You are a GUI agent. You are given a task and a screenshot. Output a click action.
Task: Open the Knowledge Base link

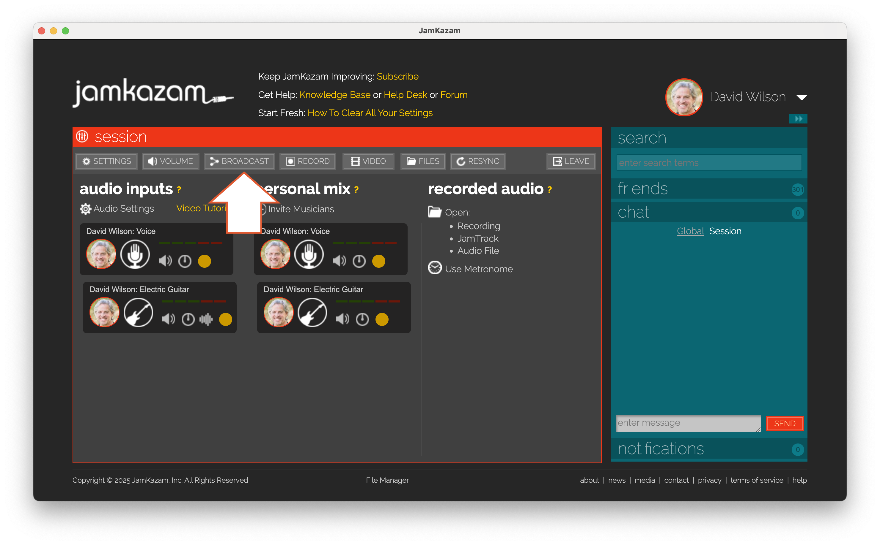334,95
